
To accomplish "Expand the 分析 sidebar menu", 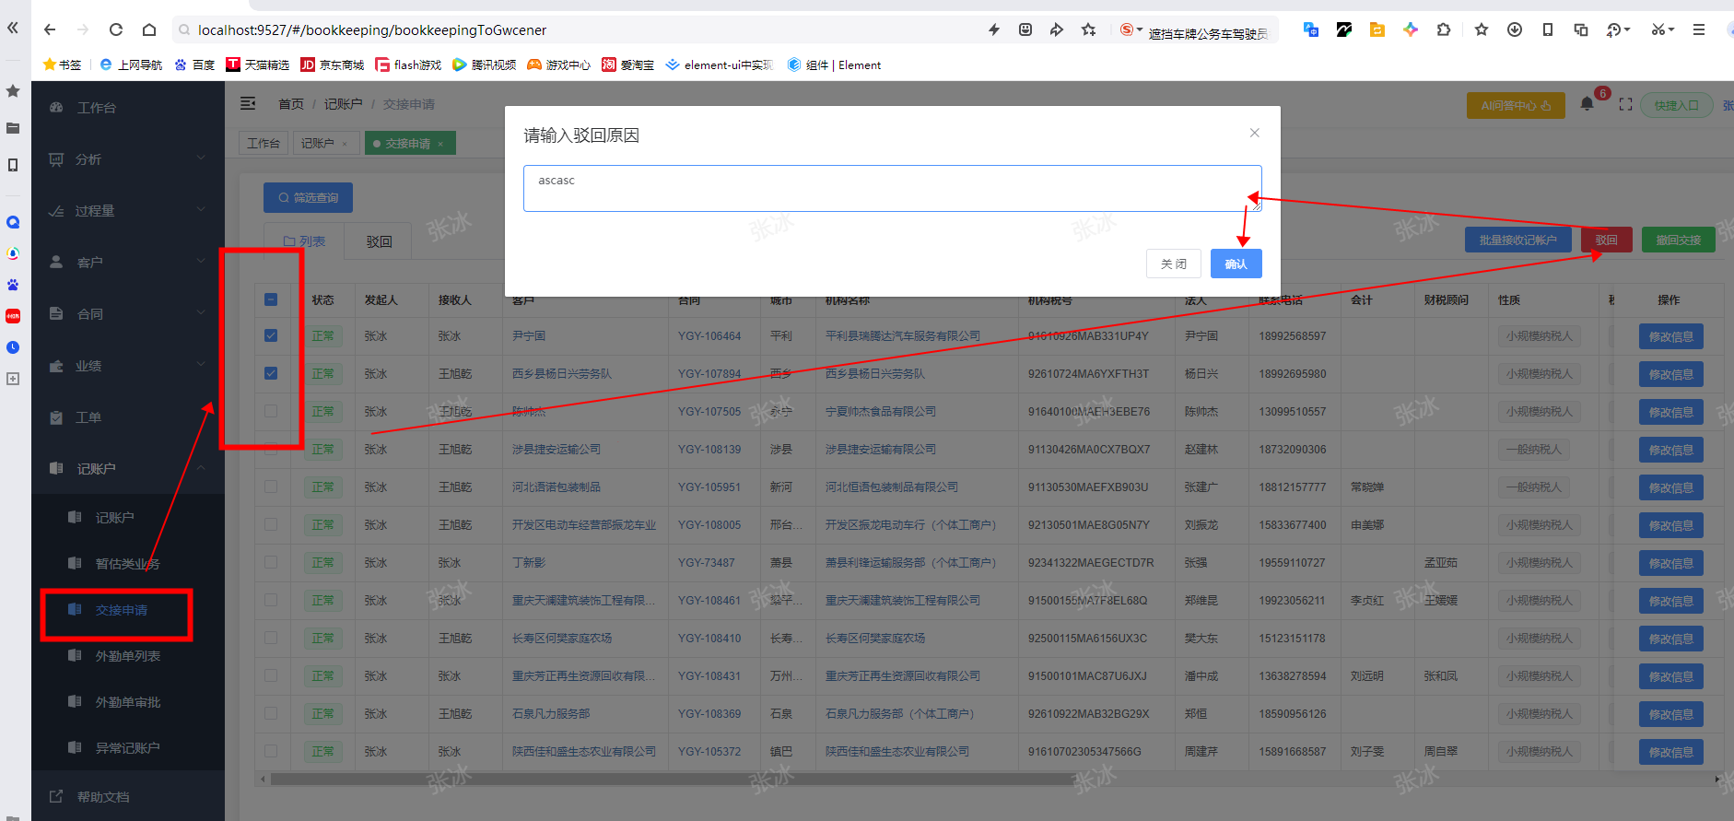I will [128, 159].
